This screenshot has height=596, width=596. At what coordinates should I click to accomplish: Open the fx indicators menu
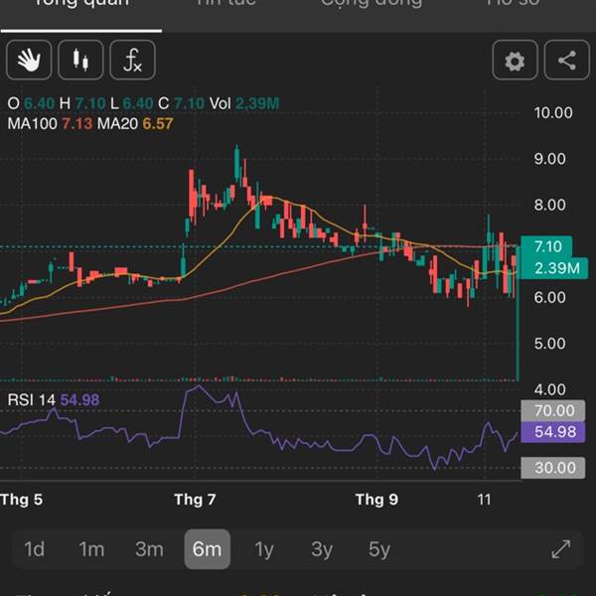click(x=132, y=60)
